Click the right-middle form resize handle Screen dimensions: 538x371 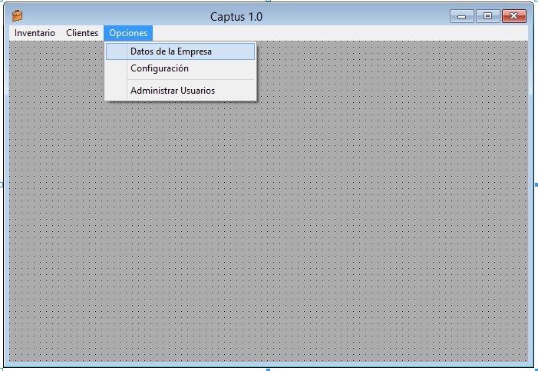point(536,185)
